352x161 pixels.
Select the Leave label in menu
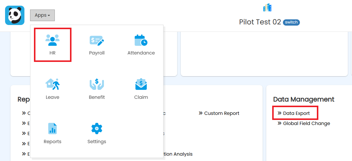(x=52, y=97)
